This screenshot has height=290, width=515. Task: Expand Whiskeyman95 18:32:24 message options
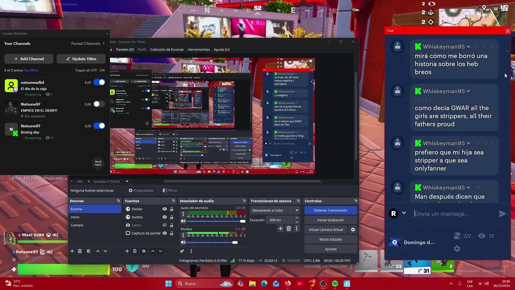tap(468, 47)
